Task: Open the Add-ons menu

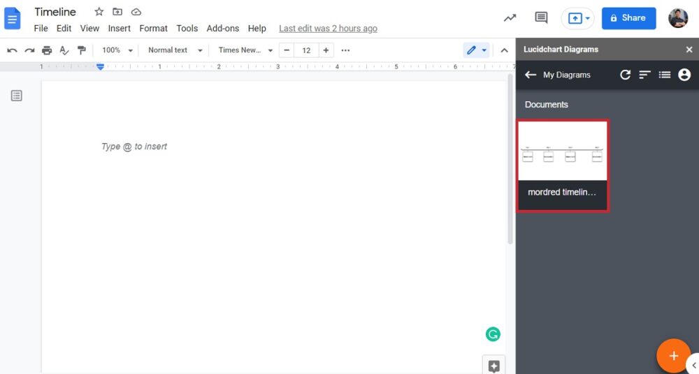Action: click(222, 29)
